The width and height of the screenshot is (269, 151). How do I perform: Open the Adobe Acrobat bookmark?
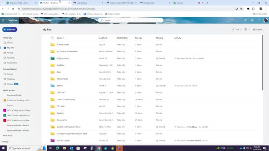pyautogui.click(x=112, y=14)
